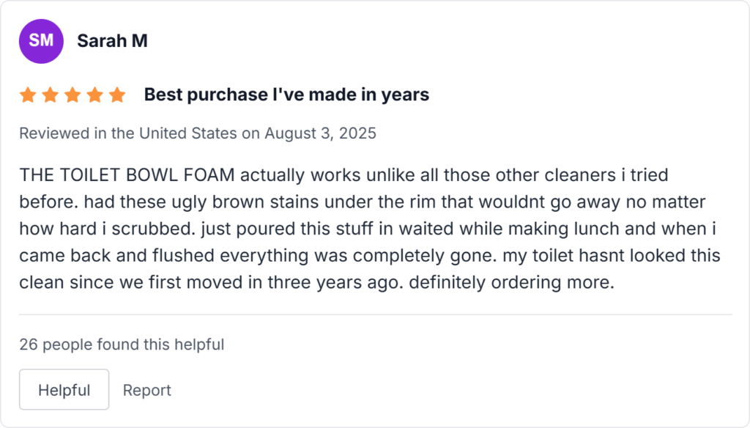The height and width of the screenshot is (428, 750).
Task: Click the middle star to change rating
Action: click(73, 95)
